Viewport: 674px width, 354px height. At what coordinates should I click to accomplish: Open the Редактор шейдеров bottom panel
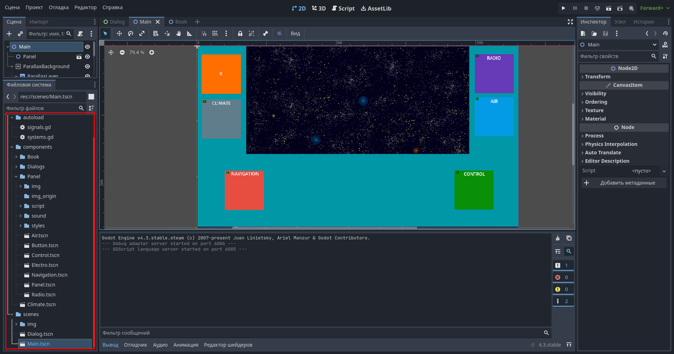click(x=228, y=344)
